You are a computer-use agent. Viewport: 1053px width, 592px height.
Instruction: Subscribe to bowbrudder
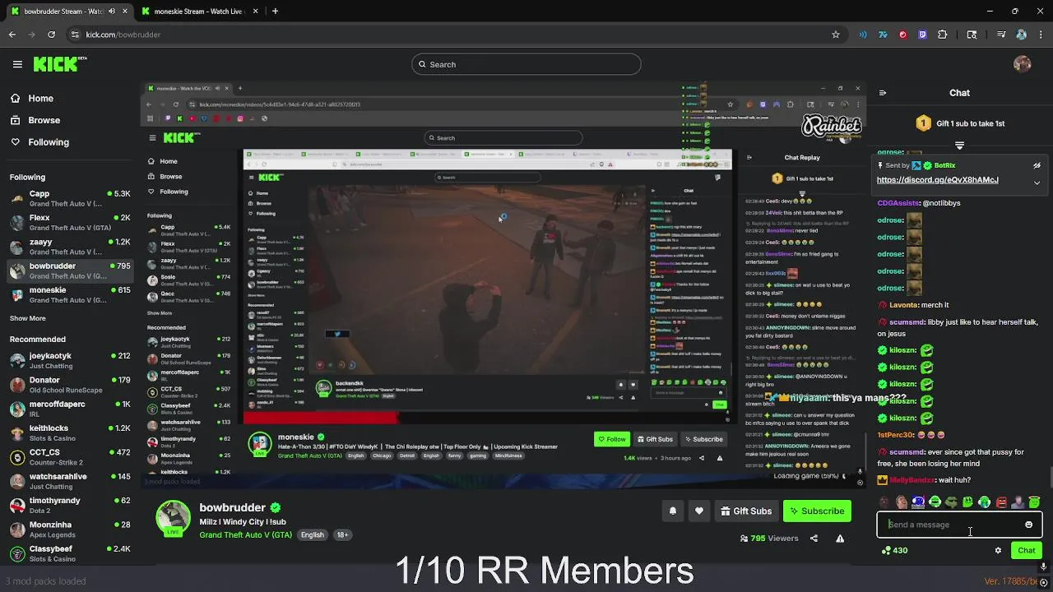tap(817, 511)
